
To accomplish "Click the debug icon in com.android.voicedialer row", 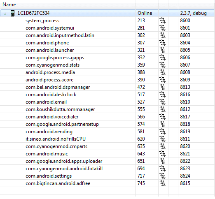I will tap(163, 117).
